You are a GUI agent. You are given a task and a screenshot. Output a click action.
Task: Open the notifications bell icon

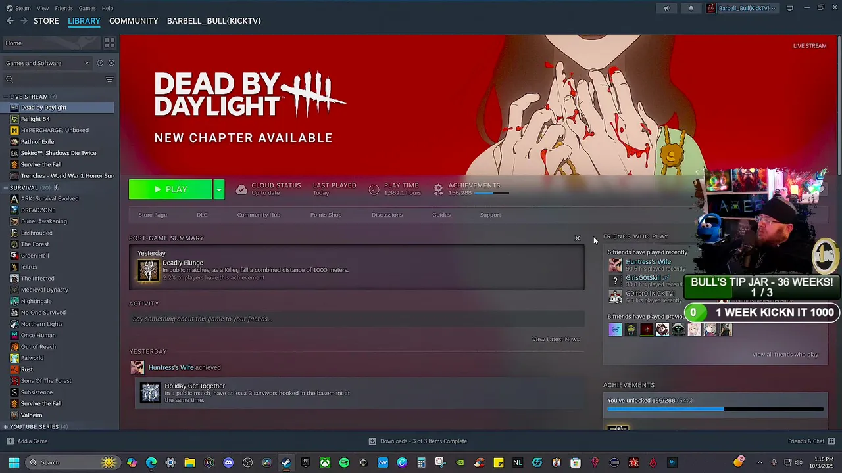pyautogui.click(x=691, y=8)
